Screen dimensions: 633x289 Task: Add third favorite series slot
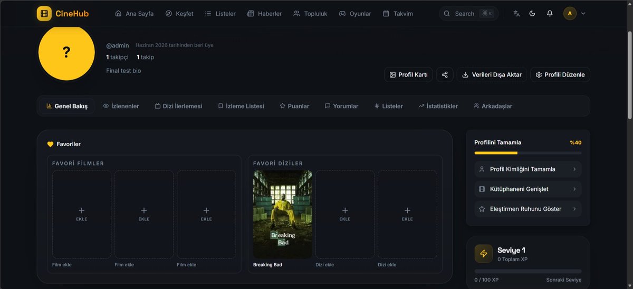pos(407,214)
